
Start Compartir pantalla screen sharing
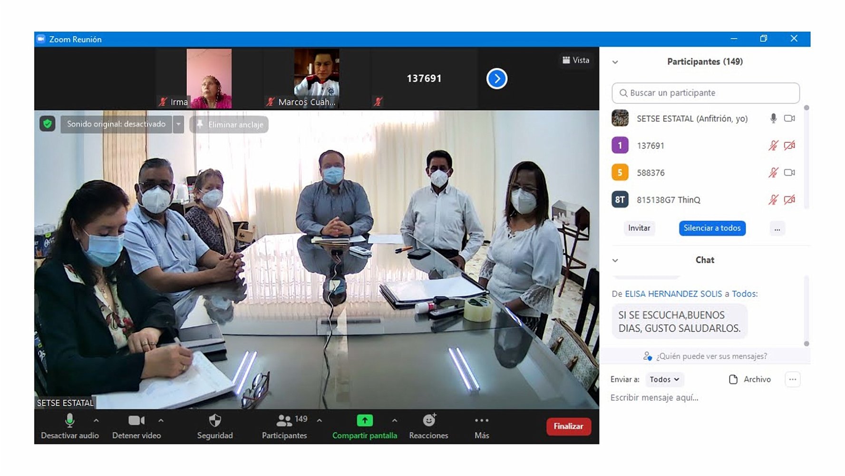[x=365, y=426]
